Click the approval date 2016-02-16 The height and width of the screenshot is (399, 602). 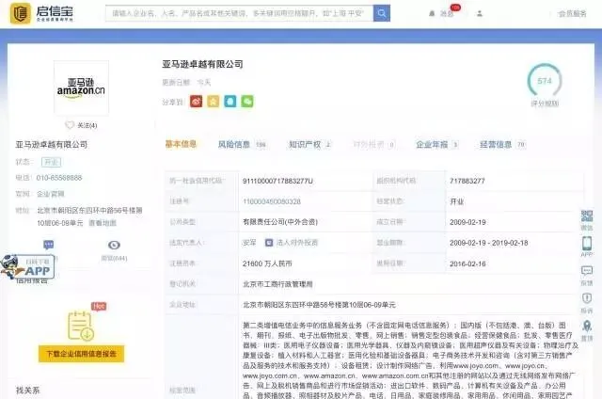coord(467,263)
